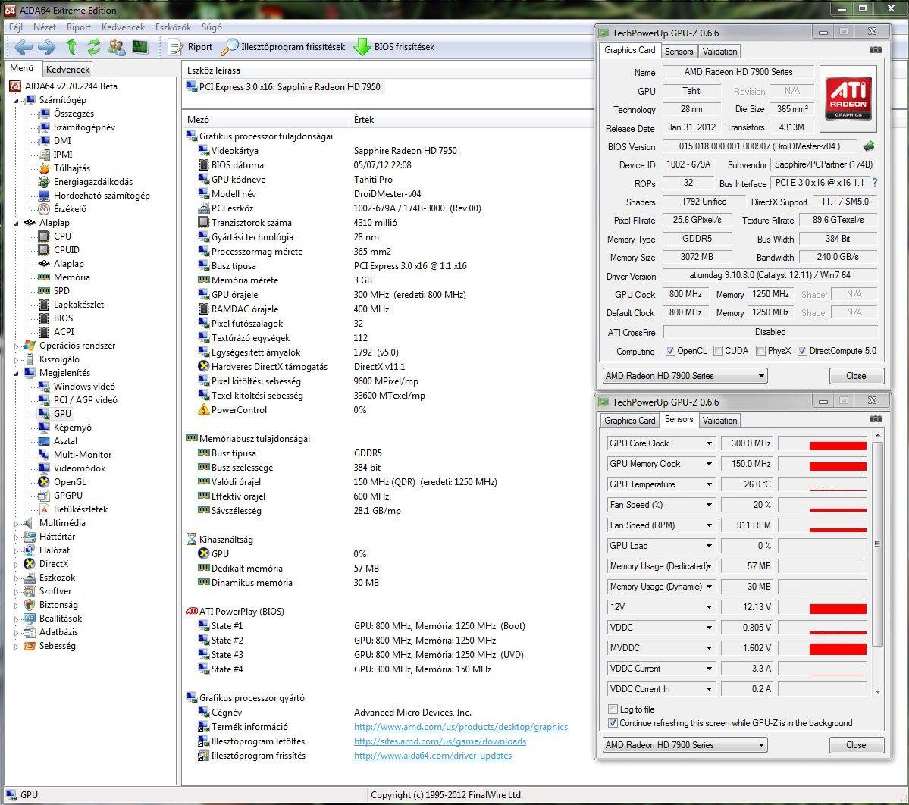Screen dimensions: 909x805
Task: Open the GPU Core Clock sensor dropdown
Action: [x=709, y=443]
